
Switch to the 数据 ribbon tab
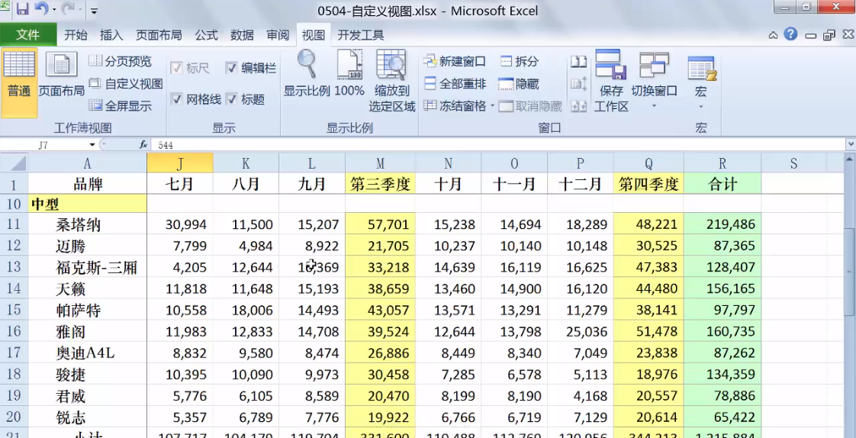(x=242, y=35)
